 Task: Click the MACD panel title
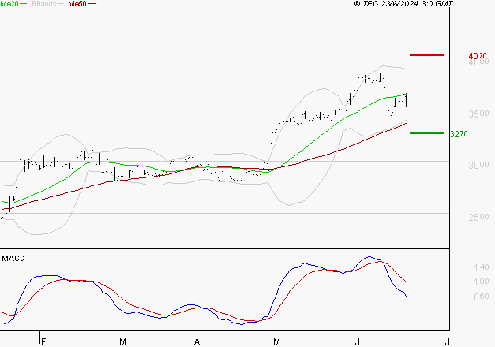[13, 259]
